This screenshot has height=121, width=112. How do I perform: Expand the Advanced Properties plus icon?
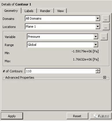click(104, 77)
